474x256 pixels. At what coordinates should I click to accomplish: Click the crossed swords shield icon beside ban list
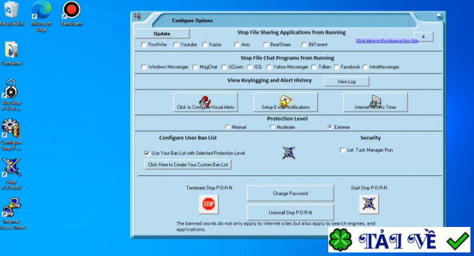(x=289, y=153)
